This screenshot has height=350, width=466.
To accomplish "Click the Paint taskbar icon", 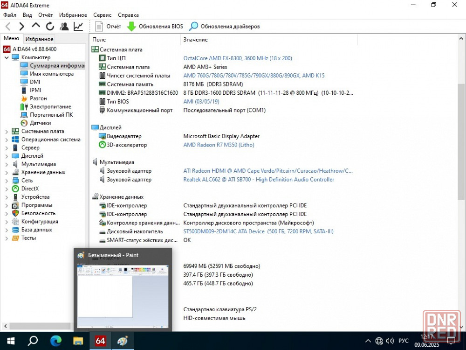I will tap(123, 341).
